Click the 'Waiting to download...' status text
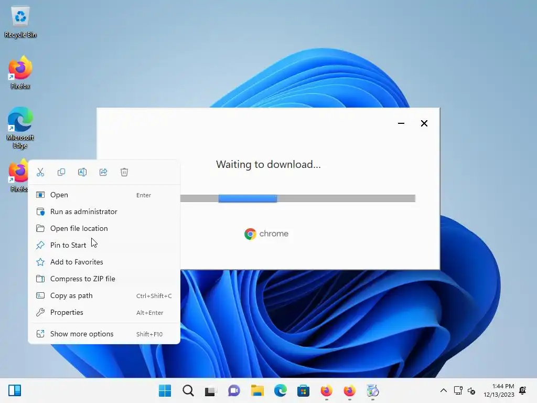 268,165
